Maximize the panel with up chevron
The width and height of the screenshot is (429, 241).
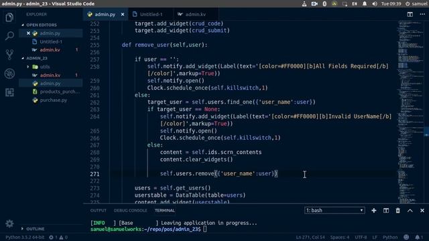tap(410, 210)
